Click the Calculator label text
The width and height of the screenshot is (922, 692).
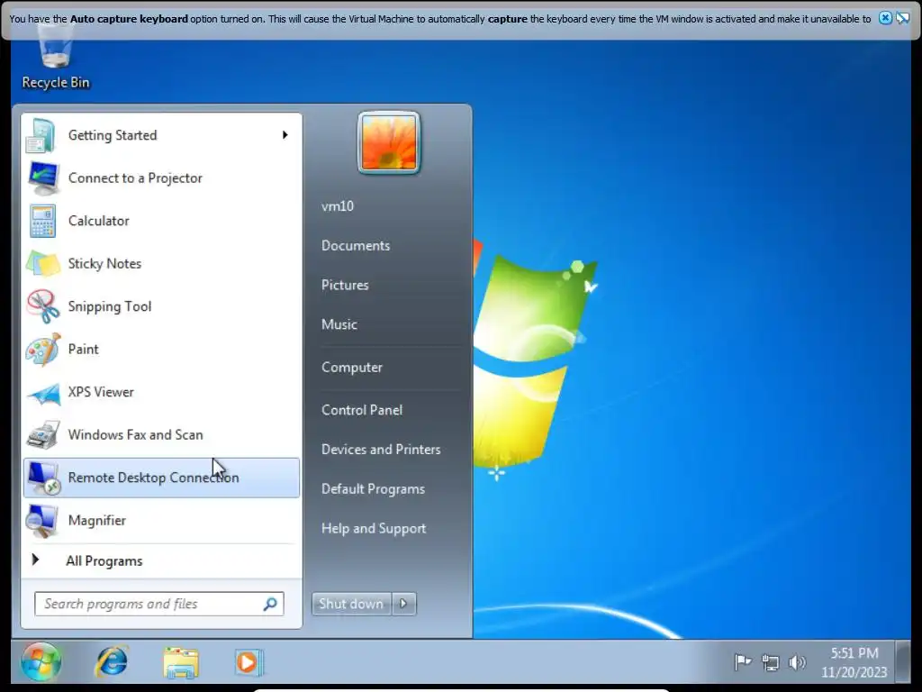coord(99,221)
